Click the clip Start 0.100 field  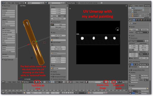58,47
